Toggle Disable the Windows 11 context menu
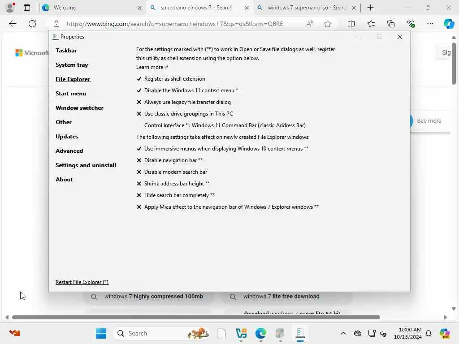 tap(187, 90)
